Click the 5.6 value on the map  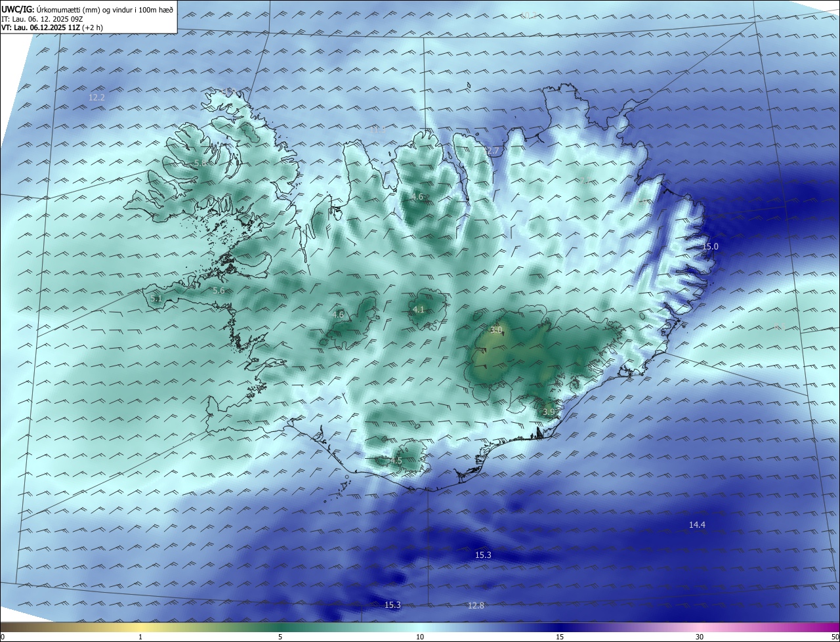(219, 290)
